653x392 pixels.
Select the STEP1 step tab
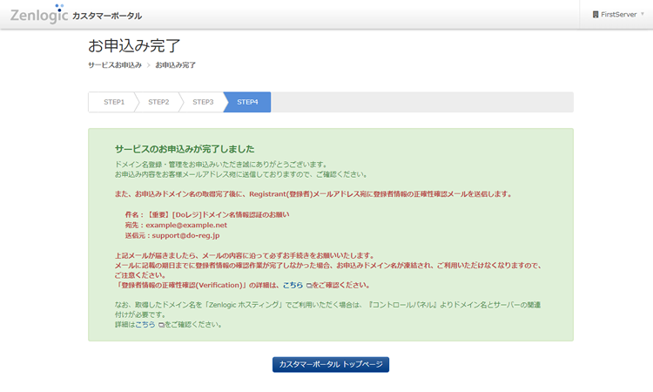tap(114, 102)
